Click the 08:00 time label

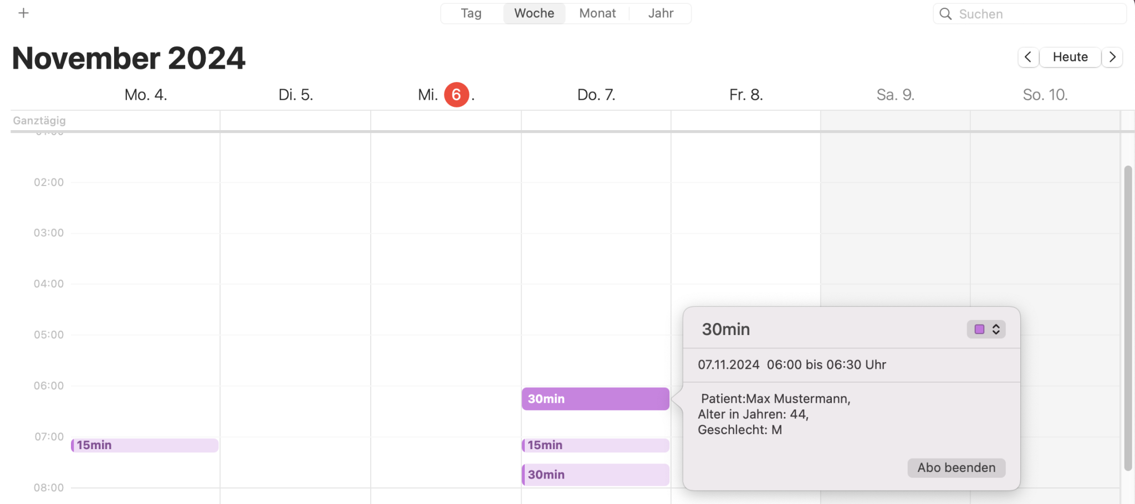pos(49,487)
